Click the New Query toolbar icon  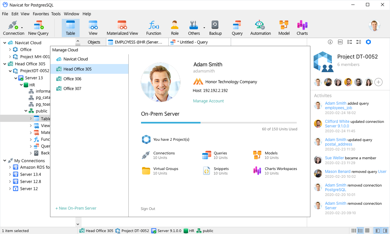pyautogui.click(x=38, y=28)
